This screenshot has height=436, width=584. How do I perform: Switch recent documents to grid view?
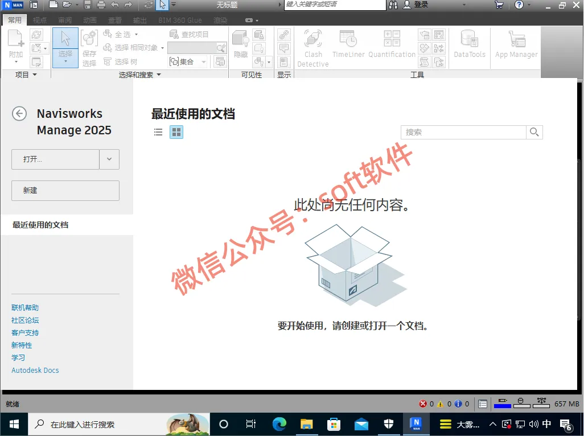point(176,132)
